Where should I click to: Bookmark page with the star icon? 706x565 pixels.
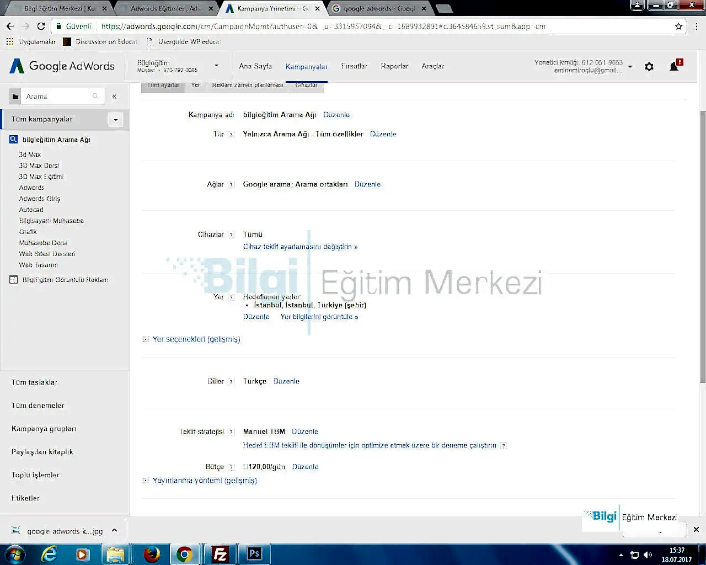[678, 26]
